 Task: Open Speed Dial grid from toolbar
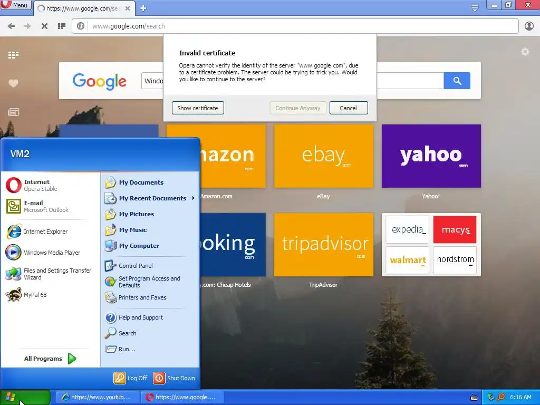(62, 26)
